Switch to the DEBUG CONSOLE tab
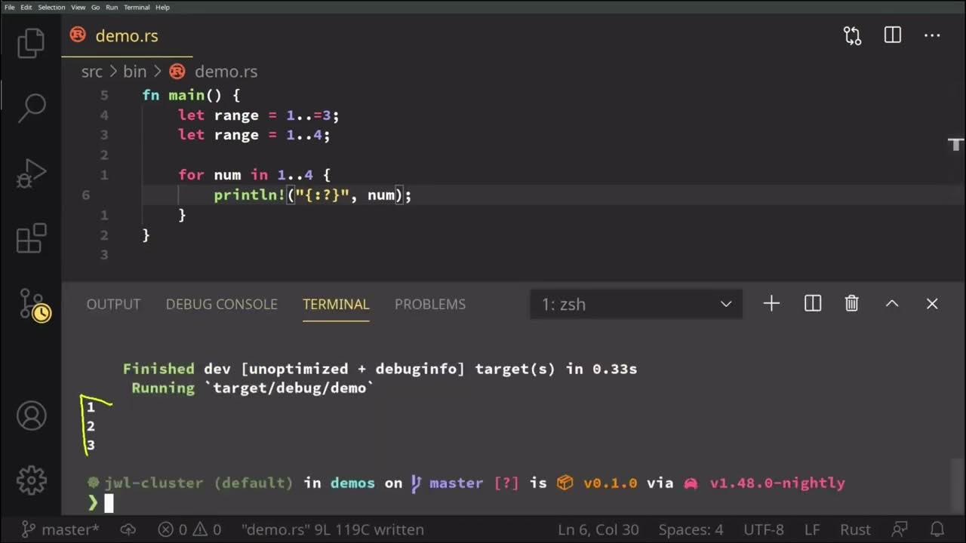 [x=222, y=304]
